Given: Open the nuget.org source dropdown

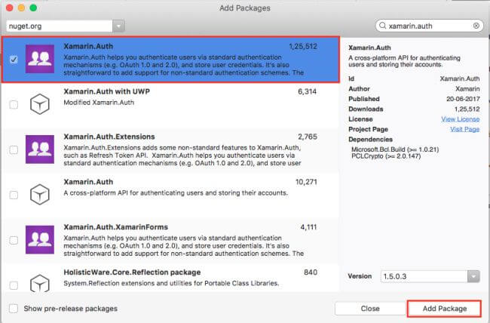Looking at the screenshot, I should tap(118, 26).
